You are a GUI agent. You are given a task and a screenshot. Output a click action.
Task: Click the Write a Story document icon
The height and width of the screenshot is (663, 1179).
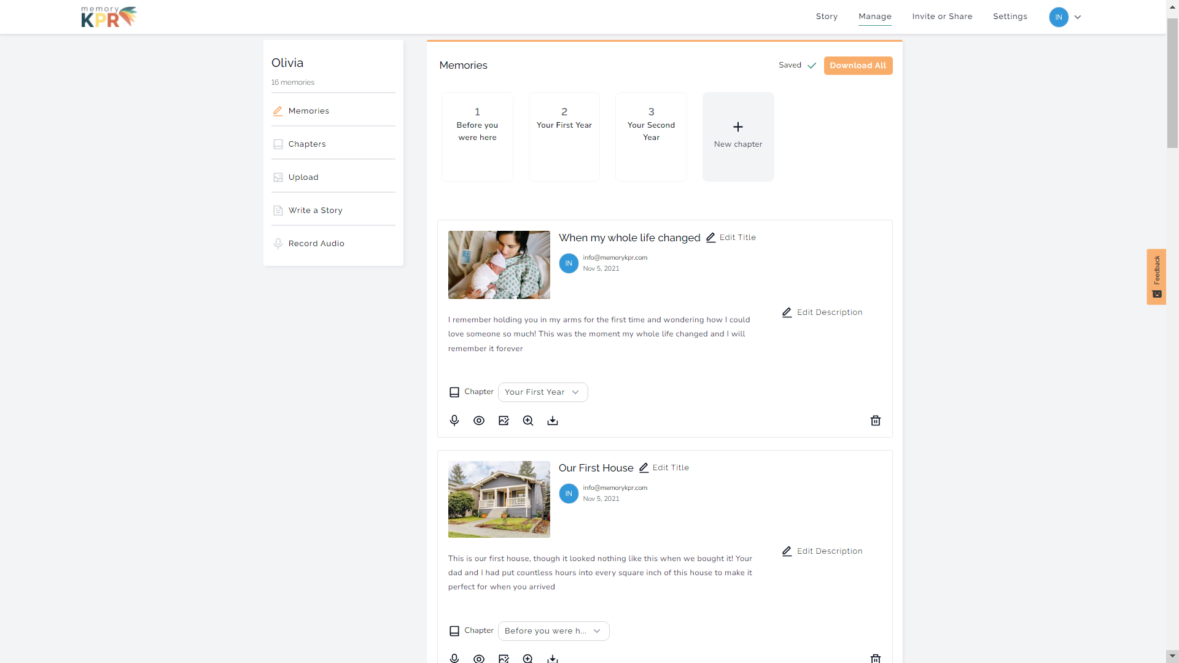pos(278,211)
